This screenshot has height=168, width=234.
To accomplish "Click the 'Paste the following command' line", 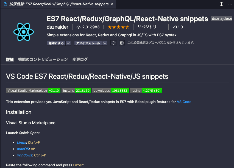I will click(45, 165).
